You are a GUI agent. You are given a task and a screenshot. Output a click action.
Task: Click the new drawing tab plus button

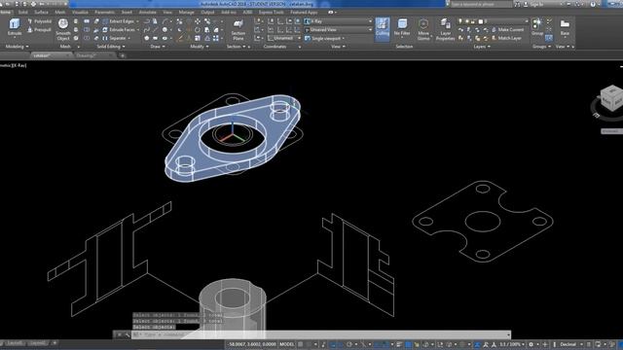coord(123,55)
